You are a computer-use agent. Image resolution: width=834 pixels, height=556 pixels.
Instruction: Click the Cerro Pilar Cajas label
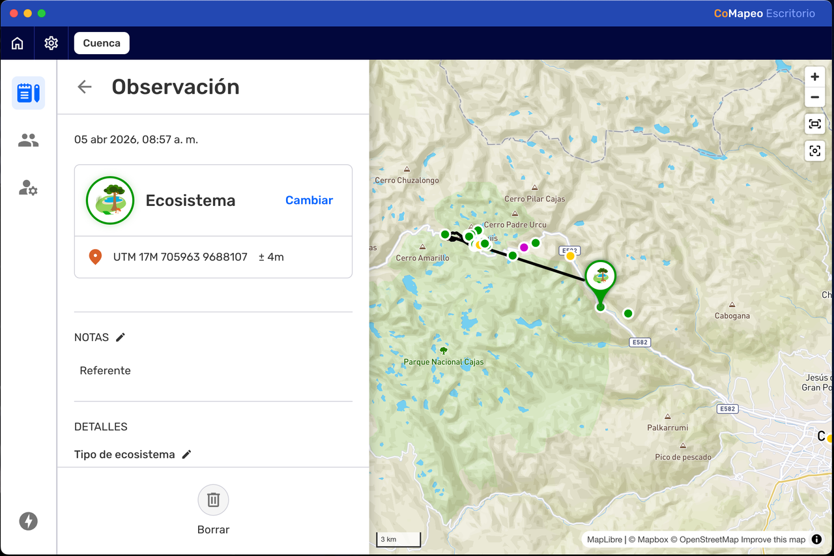[535, 199]
